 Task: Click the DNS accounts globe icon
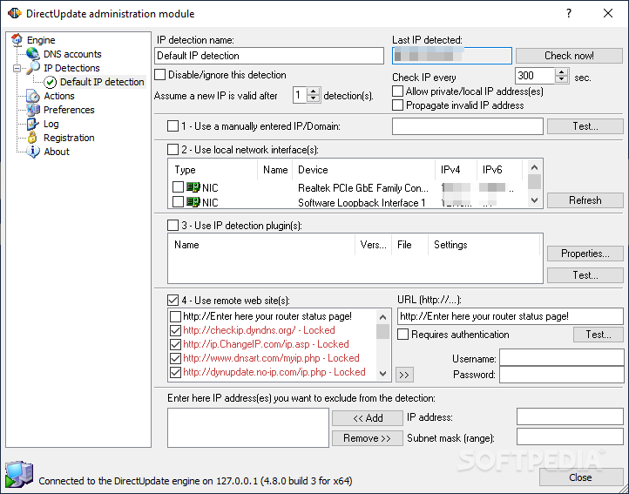[32, 54]
